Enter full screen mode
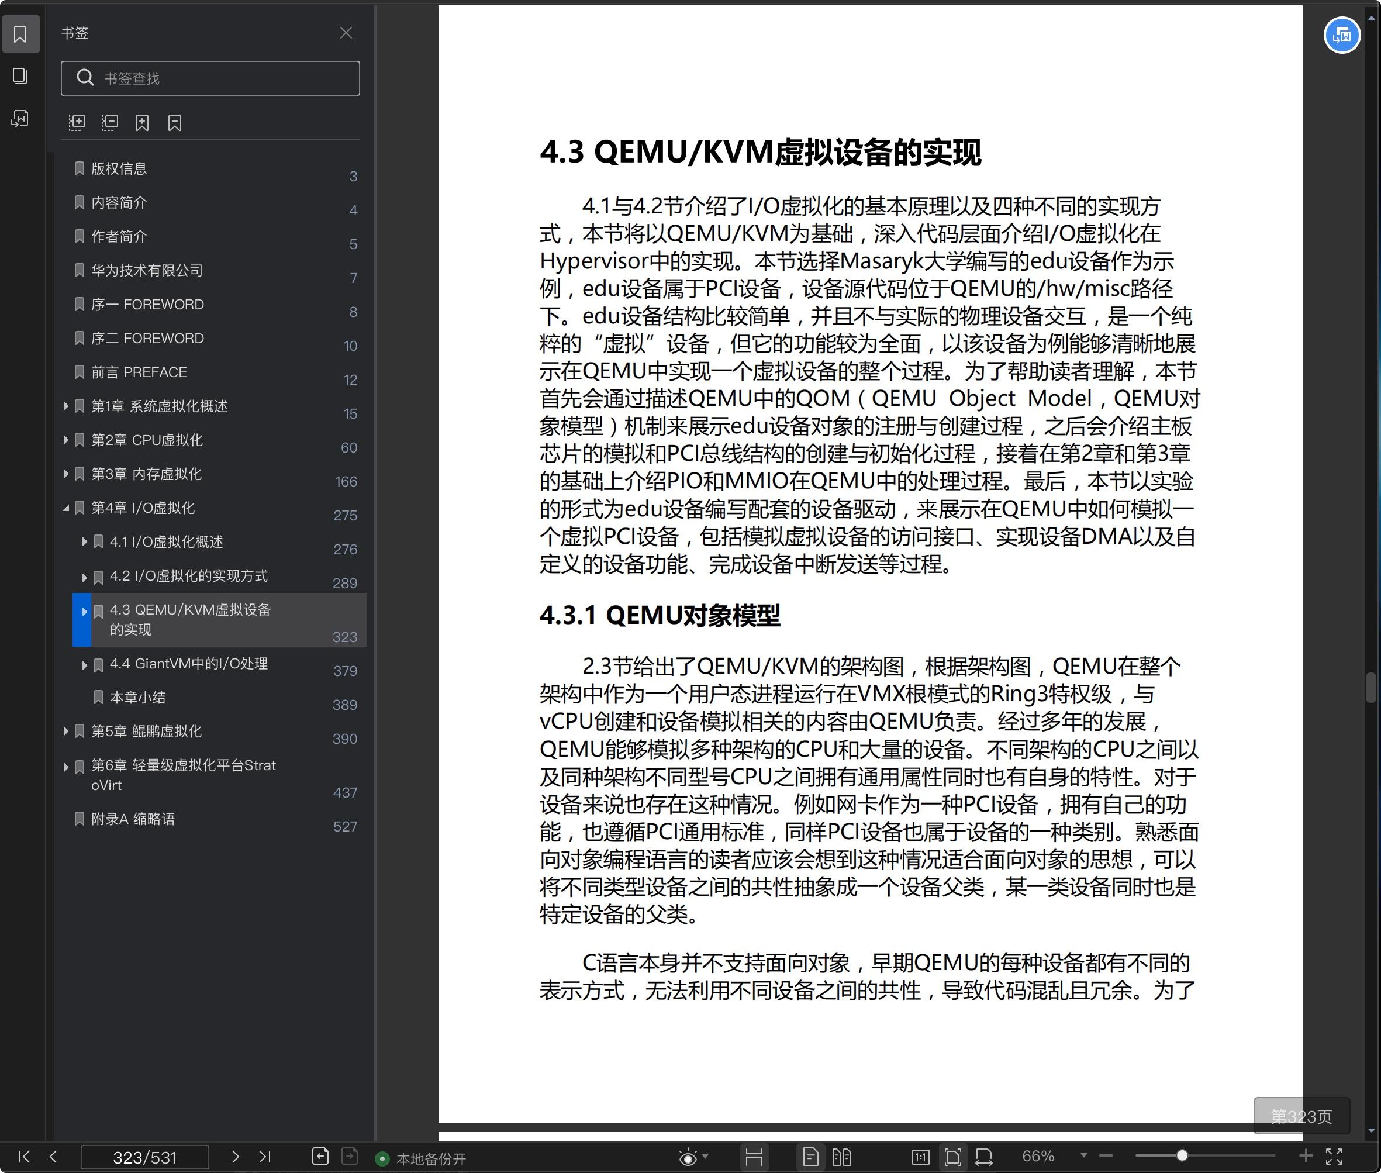 (1334, 1157)
